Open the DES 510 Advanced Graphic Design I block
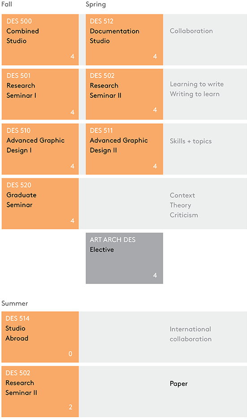 tap(40, 149)
